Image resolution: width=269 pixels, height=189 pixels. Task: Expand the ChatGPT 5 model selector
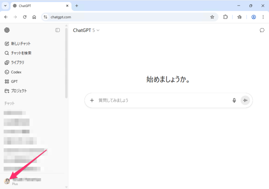pyautogui.click(x=86, y=30)
